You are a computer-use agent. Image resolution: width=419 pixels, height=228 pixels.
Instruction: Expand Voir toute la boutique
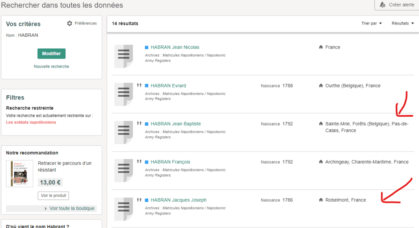coord(70,208)
